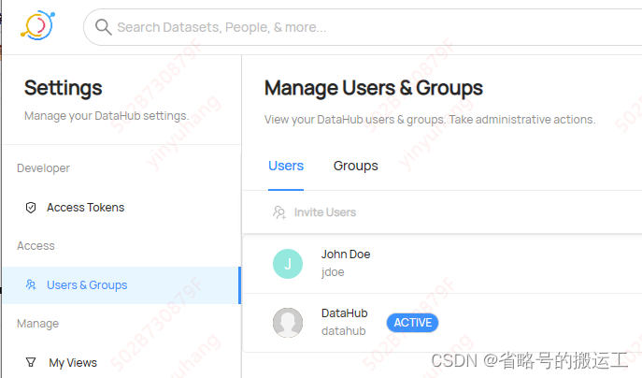Click the Access section label
642x378 pixels.
[36, 245]
